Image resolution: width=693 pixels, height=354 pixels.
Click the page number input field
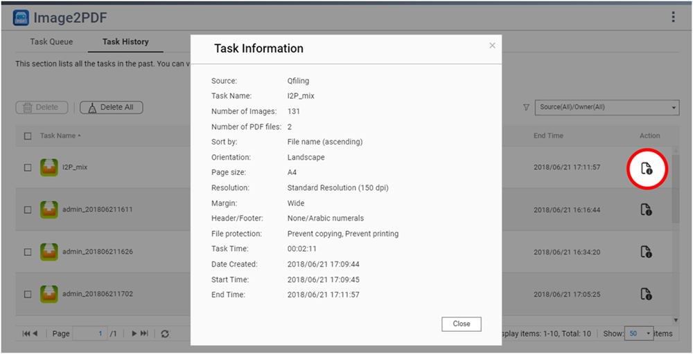90,334
